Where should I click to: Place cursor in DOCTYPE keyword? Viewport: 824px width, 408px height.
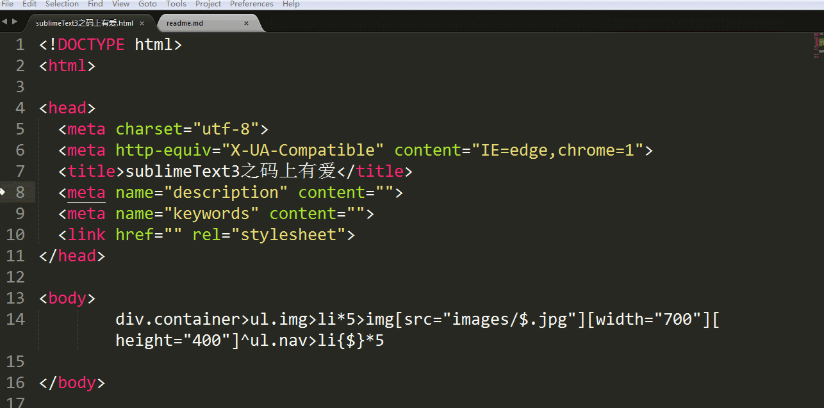[91, 45]
